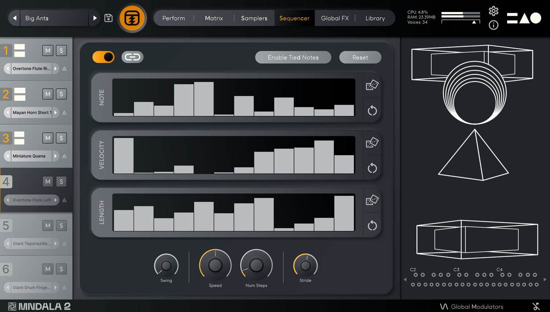The image size is (550, 312).
Task: Click the Enable Tied Notes button
Action: point(293,57)
